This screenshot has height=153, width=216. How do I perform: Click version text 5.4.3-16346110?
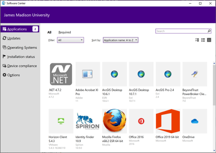(57, 148)
